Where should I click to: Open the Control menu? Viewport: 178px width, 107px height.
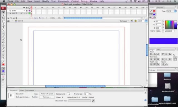point(75,1)
